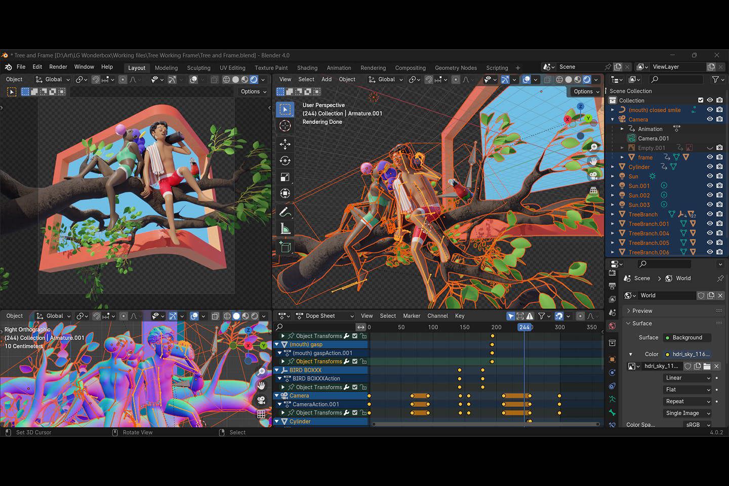This screenshot has height=486, width=729.
Task: Switch to the Geometry Nodes workspace tab
Action: coord(456,68)
